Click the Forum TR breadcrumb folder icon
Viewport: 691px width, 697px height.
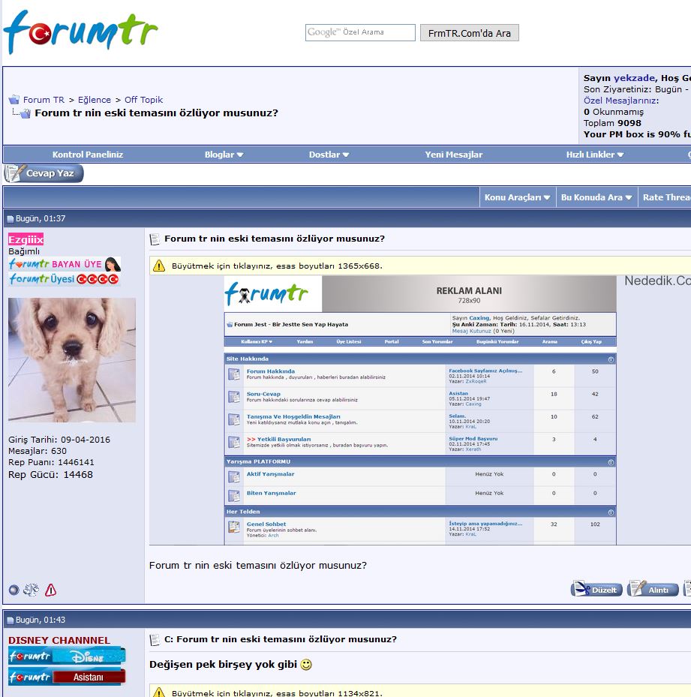[14, 100]
